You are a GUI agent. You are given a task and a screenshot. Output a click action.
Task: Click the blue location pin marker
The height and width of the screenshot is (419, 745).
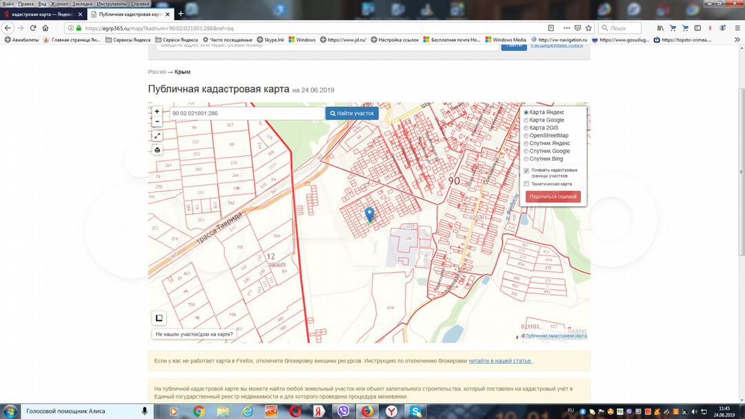click(x=369, y=214)
